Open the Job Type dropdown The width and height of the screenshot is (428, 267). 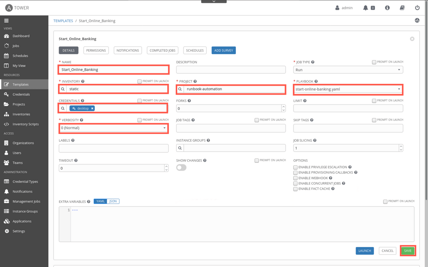click(x=348, y=70)
